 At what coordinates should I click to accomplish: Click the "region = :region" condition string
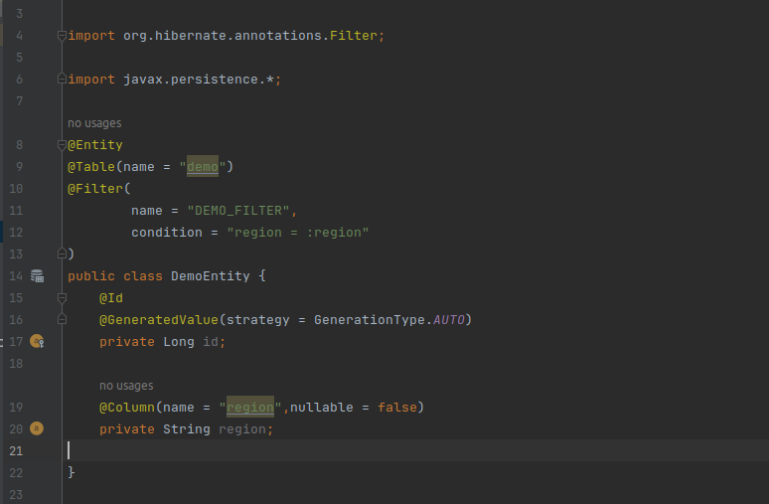pyautogui.click(x=298, y=233)
